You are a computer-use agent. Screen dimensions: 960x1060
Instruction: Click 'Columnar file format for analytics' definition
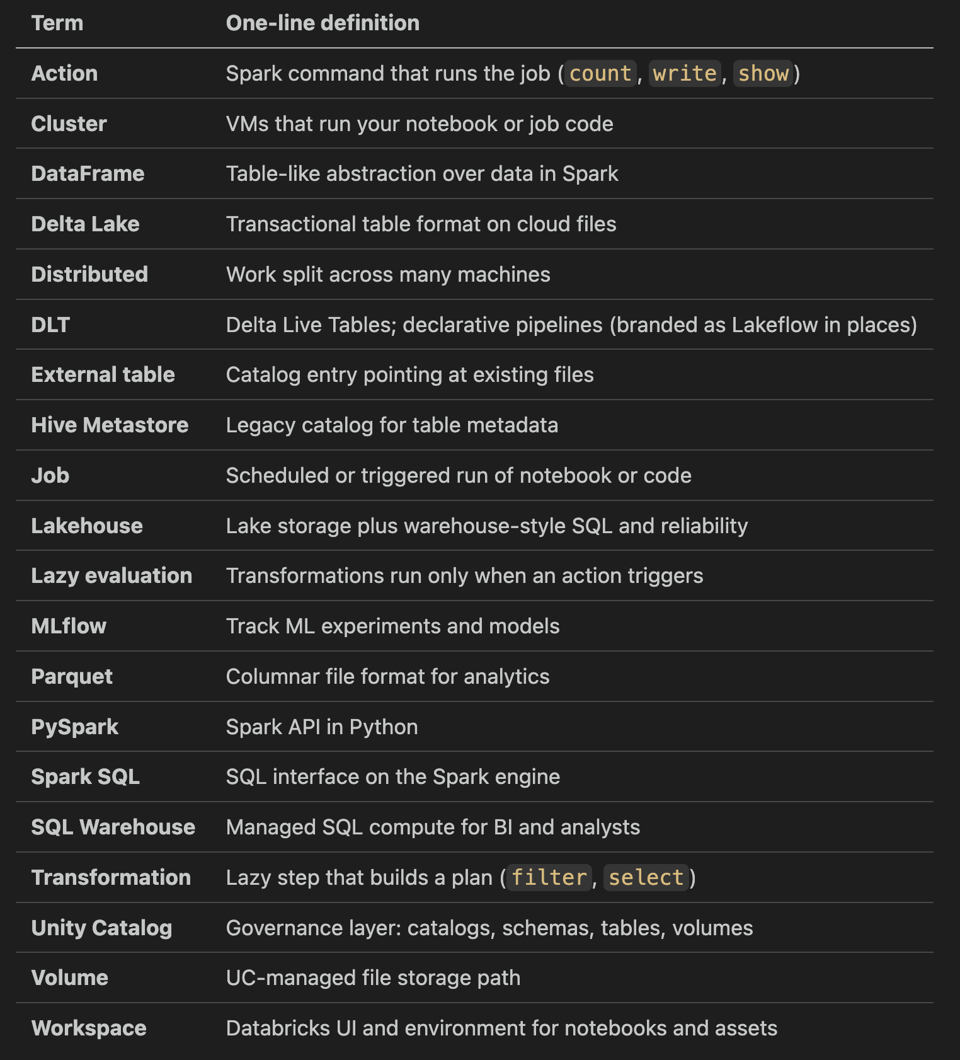387,677
